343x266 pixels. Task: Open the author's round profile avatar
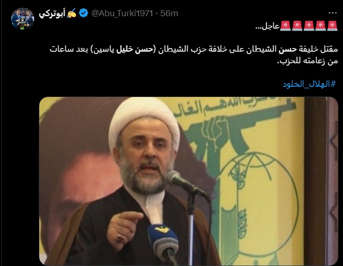coord(23,18)
